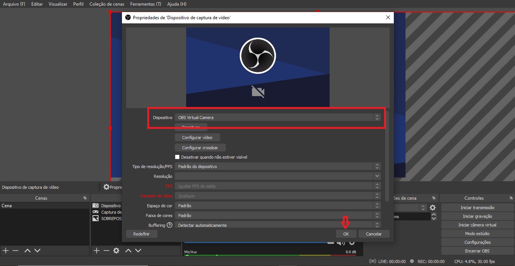The image size is (515, 266).
Task: Enable 'Desativar quando não estiver visível' checkbox
Action: pyautogui.click(x=177, y=157)
